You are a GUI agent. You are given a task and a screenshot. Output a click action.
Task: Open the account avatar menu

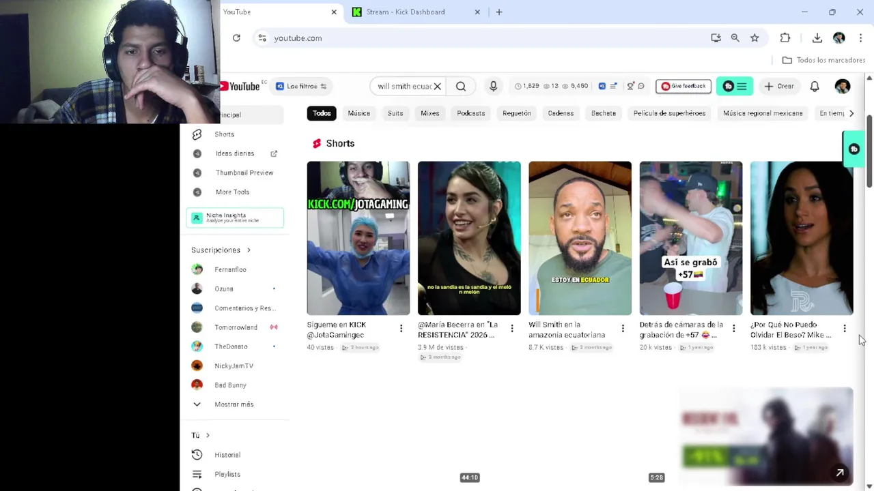(842, 86)
